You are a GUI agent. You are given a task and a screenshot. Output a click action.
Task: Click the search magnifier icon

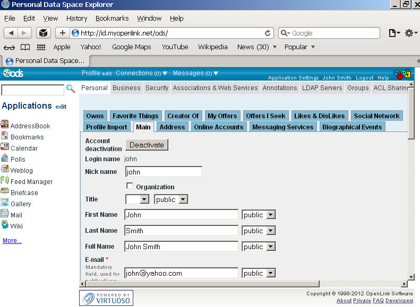pos(70,89)
